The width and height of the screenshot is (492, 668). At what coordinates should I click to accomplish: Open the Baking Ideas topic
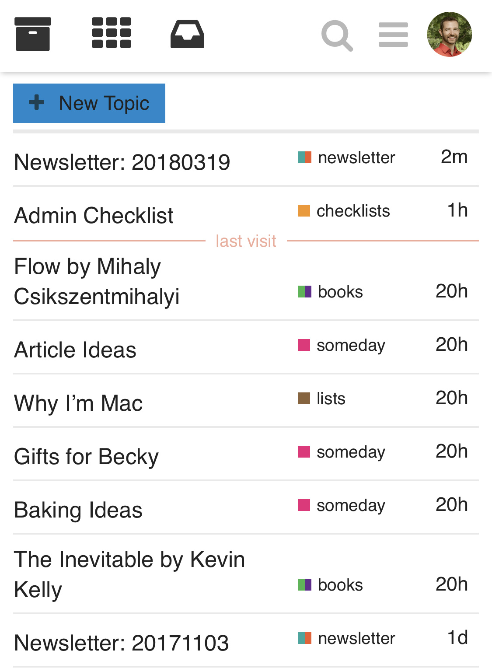pyautogui.click(x=78, y=510)
